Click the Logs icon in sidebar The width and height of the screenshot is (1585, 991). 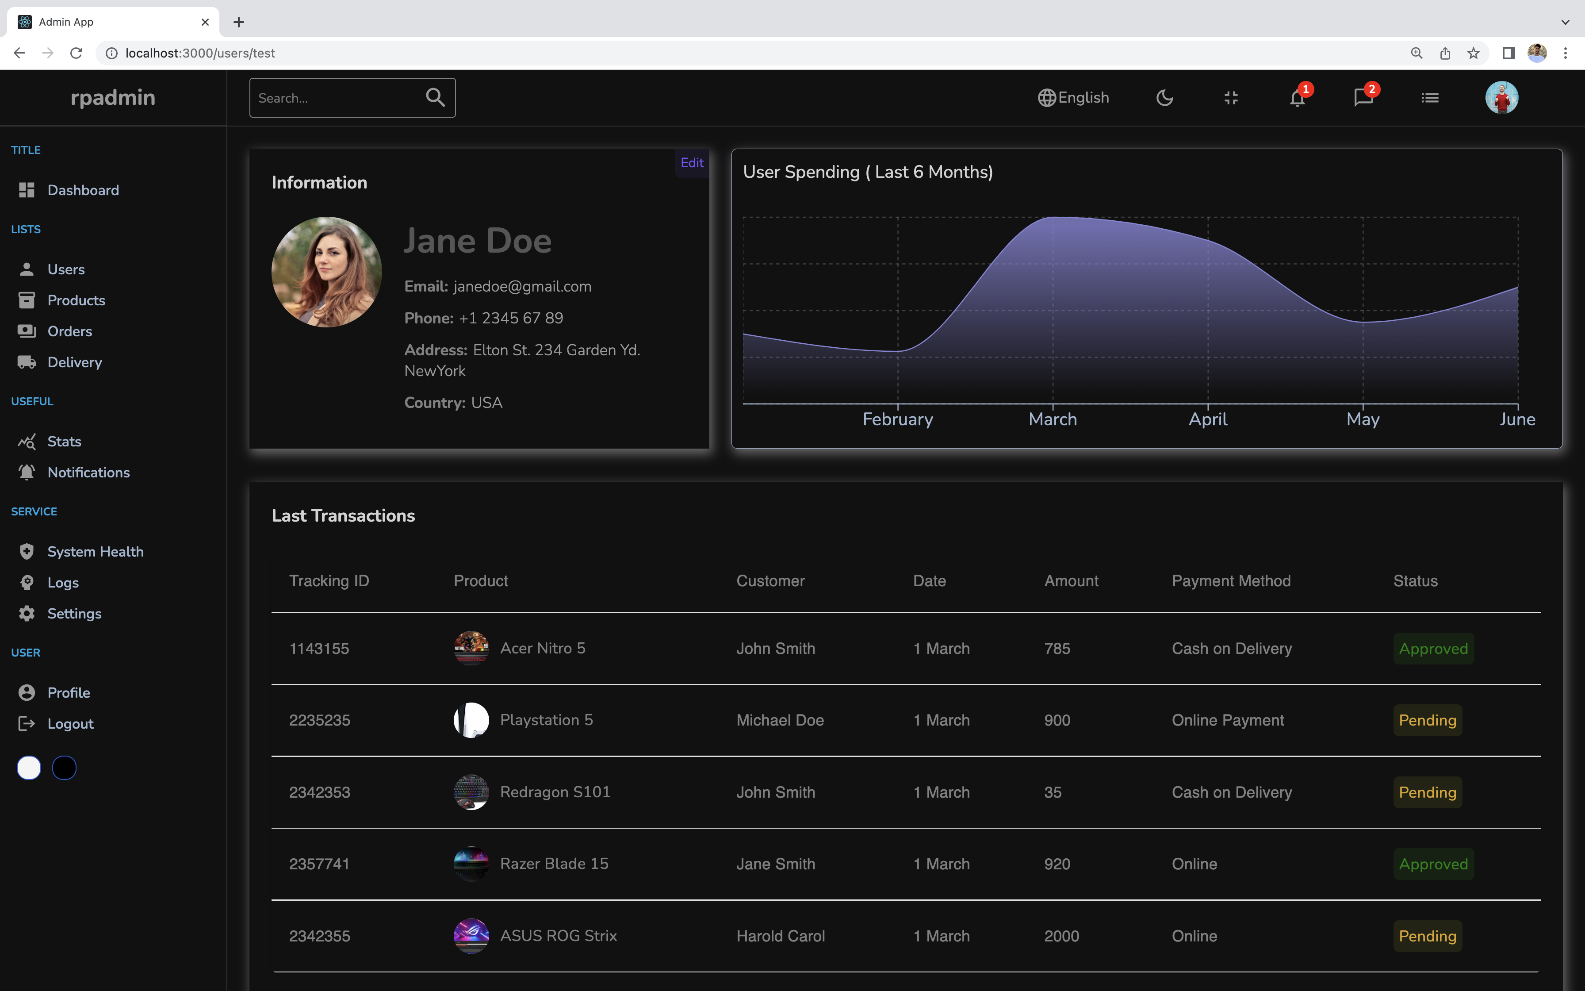pos(27,582)
